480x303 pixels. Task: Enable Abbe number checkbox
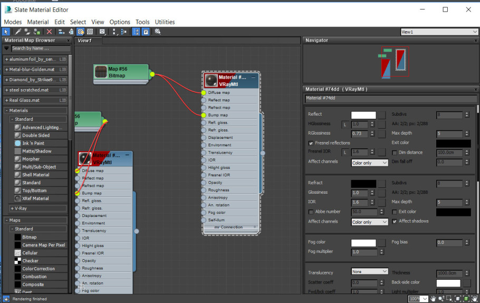(x=311, y=212)
